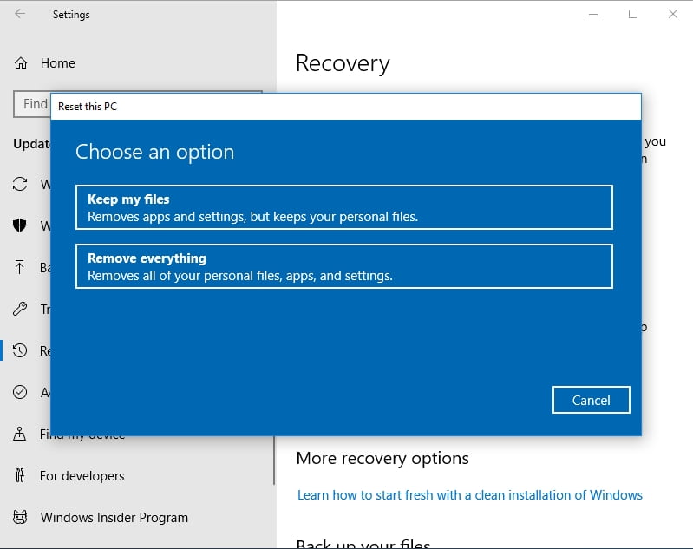Screen dimensions: 693x549
Task: Open Windows Security shield icon
Action: point(19,225)
